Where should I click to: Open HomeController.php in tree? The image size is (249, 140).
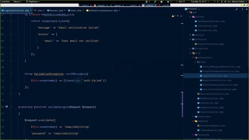coord(210,107)
